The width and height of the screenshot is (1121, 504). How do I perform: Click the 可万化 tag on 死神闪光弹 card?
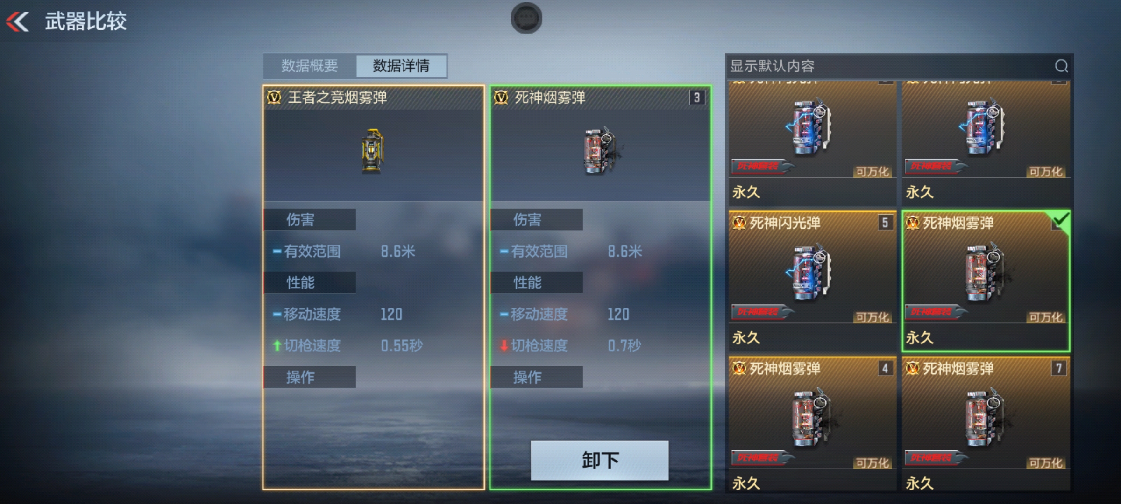pos(872,317)
